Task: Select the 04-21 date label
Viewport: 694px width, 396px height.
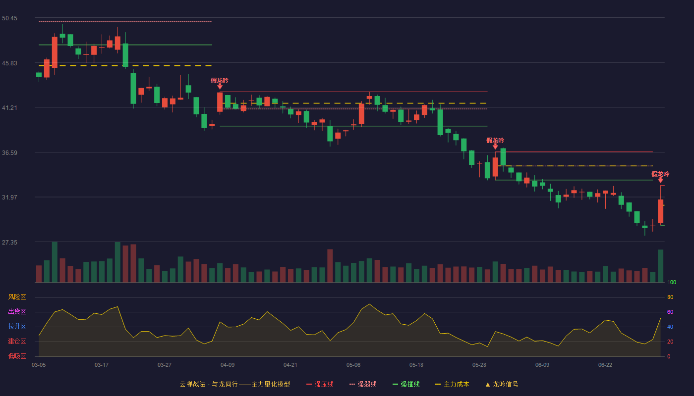Action: (290, 365)
